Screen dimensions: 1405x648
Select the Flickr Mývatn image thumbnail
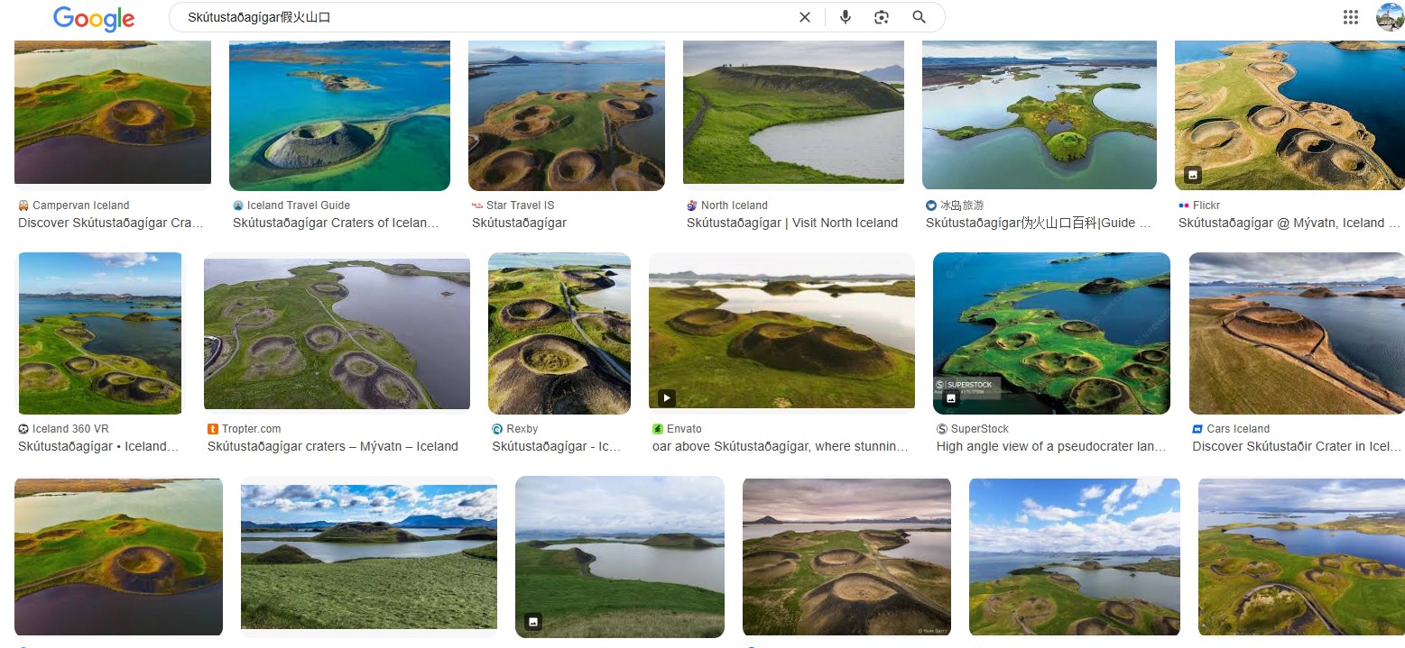click(x=1289, y=115)
